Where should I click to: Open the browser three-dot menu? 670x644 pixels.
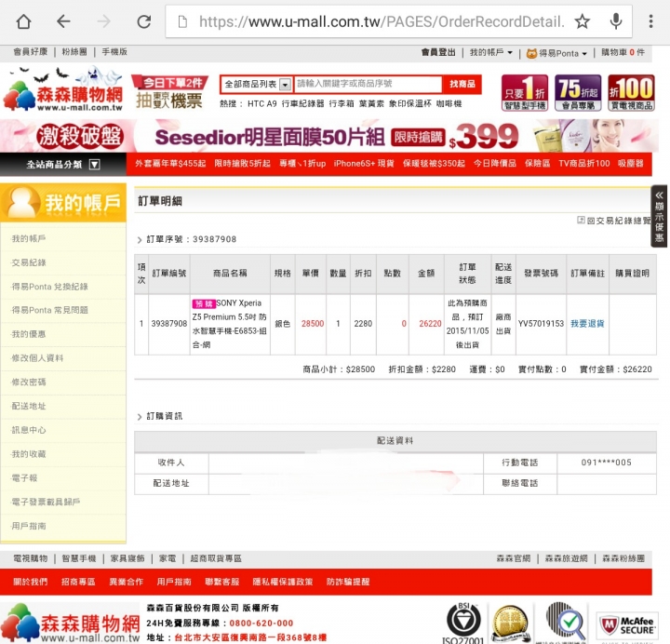click(650, 21)
